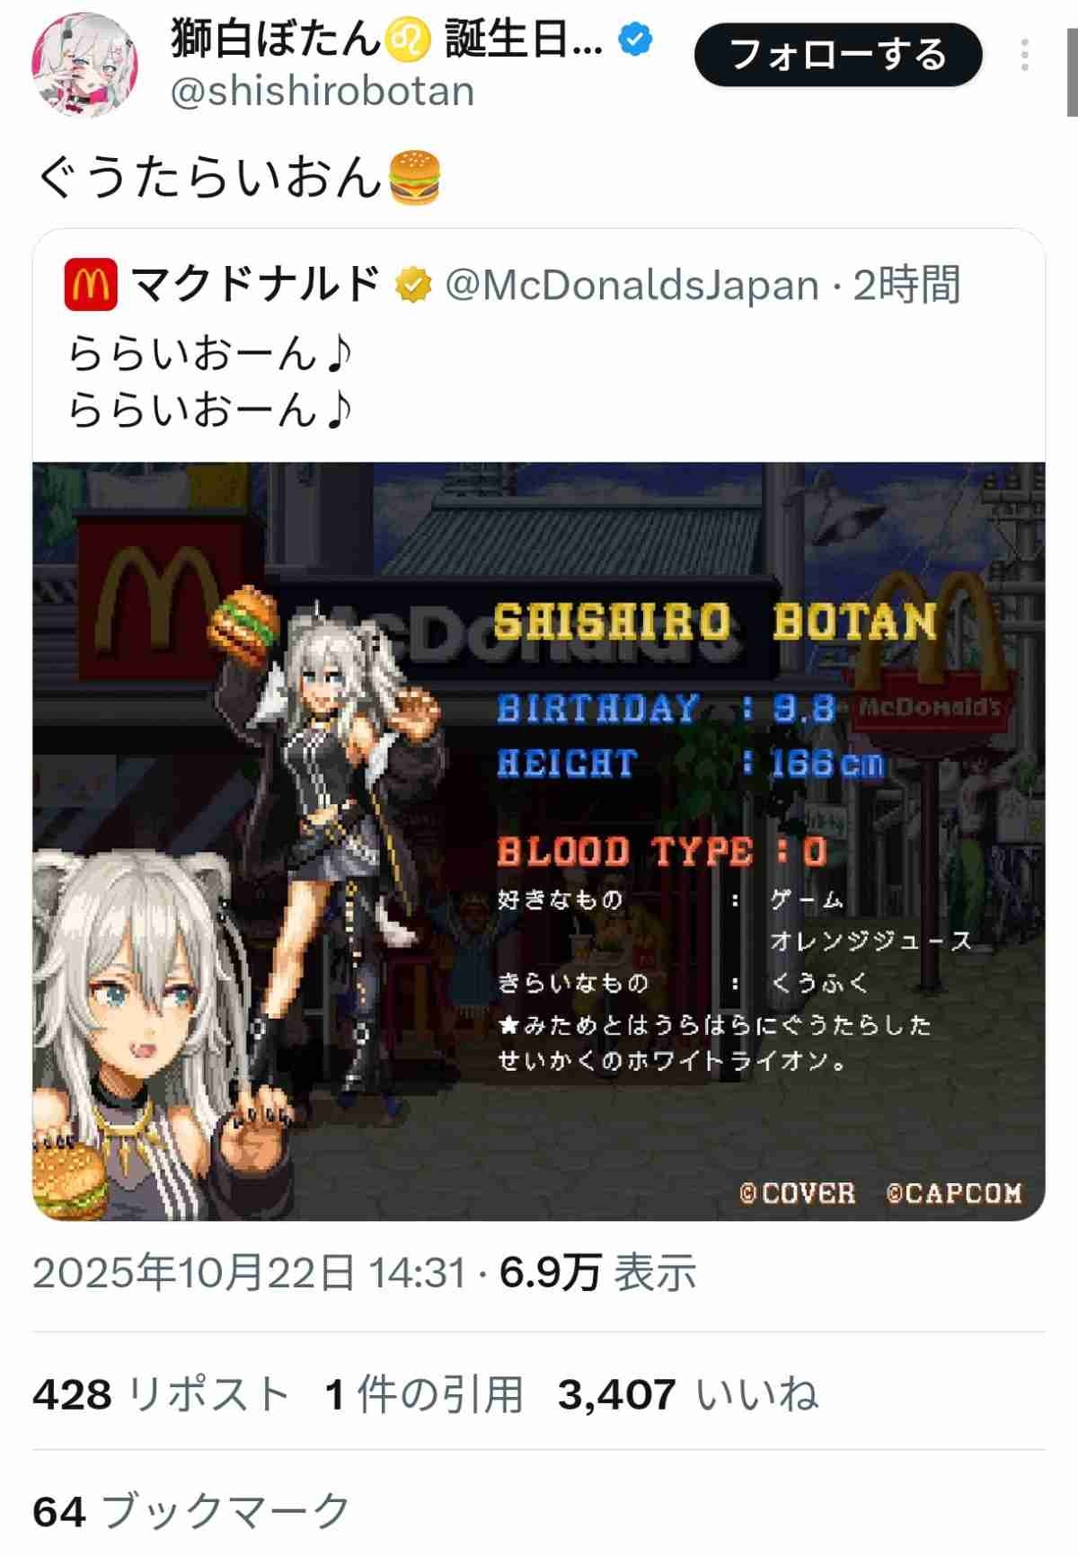The height and width of the screenshot is (1556, 1078).
Task: Show the 428 リポスト list
Action: click(161, 1394)
